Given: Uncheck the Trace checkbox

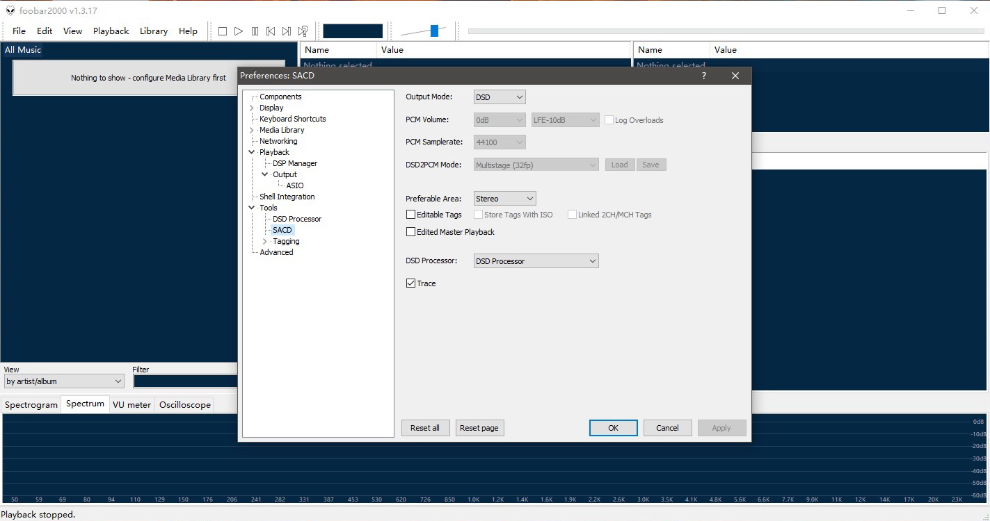Looking at the screenshot, I should click(x=411, y=283).
